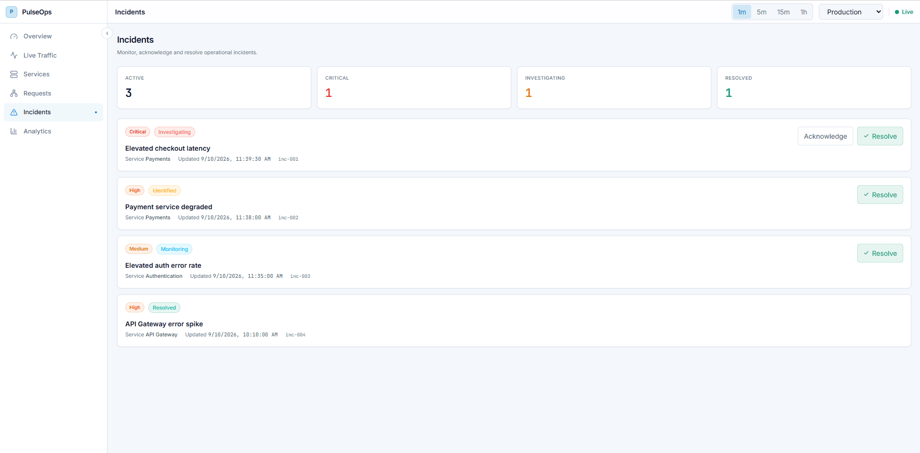The width and height of the screenshot is (920, 453).
Task: Click the Analytics bar chart icon
Action: pos(14,131)
